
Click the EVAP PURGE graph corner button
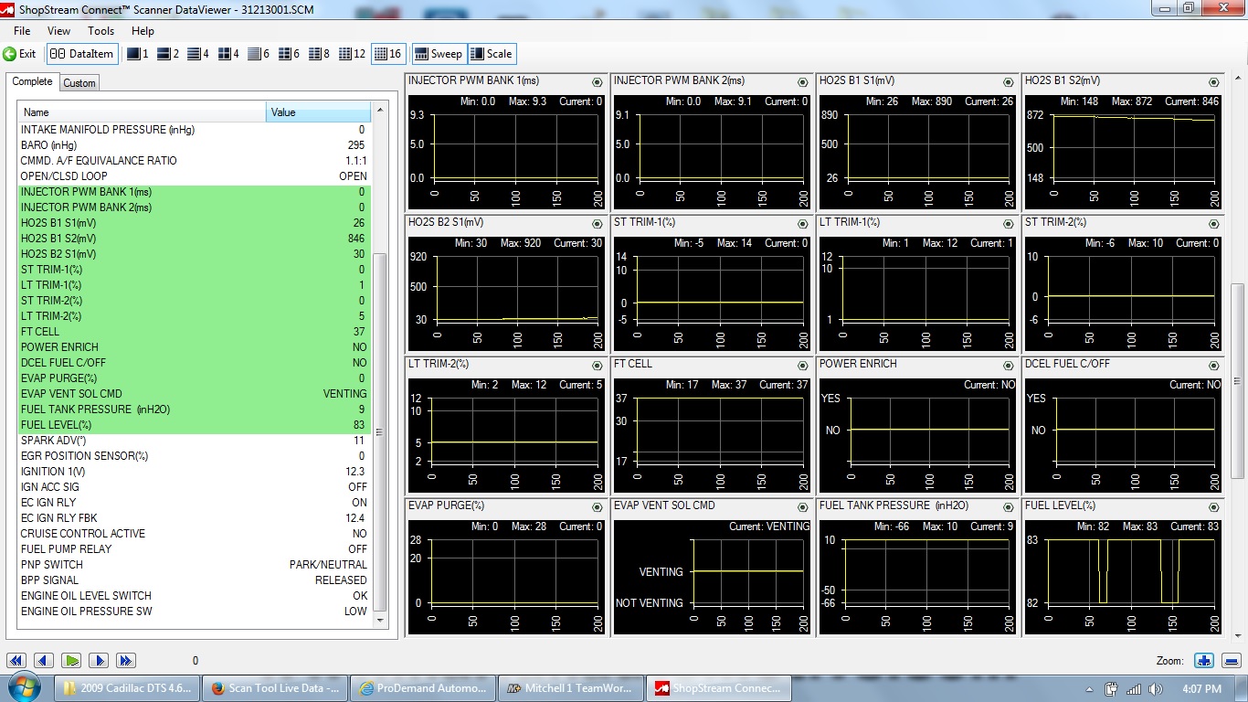[x=597, y=507]
